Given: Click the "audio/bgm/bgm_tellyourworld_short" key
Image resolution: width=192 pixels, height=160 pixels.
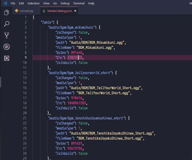Looking at the screenshot, I should tap(81, 73).
